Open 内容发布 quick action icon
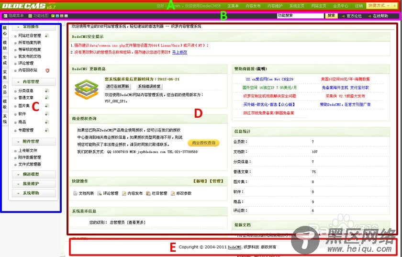This screenshot has width=402, height=257. click(x=124, y=193)
